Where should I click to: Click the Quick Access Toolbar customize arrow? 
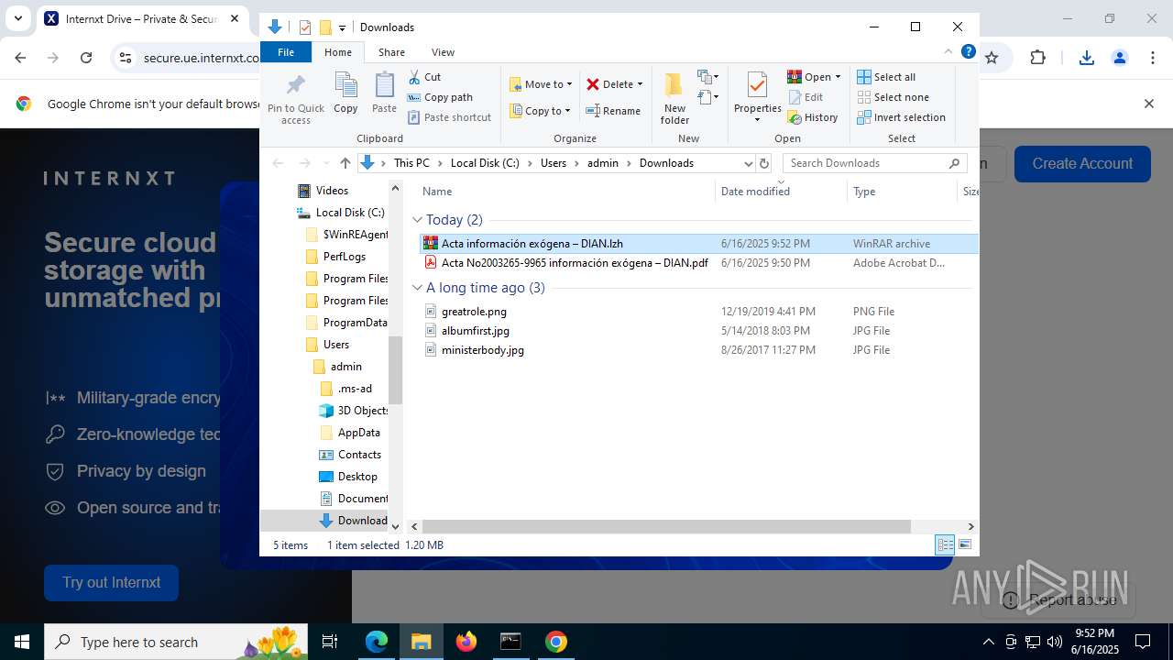coord(342,28)
